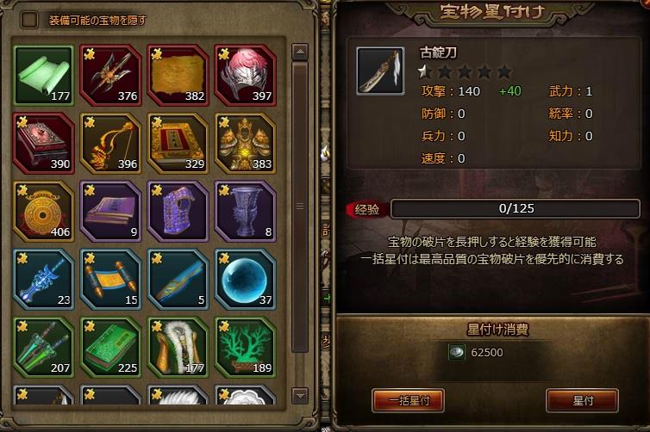Pick the purple chest armor fragment

coord(178,211)
